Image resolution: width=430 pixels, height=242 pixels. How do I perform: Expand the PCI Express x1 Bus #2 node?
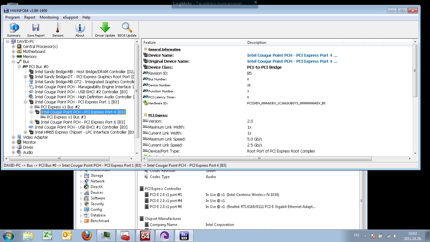[x=31, y=107]
